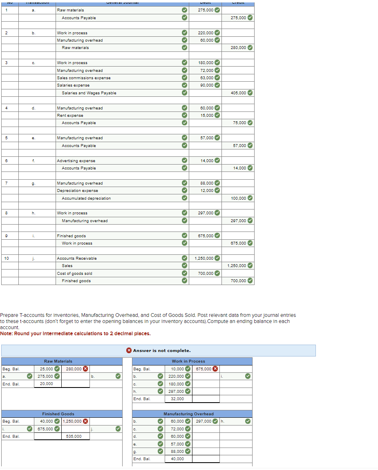Click the red X beside Answer is not complete

pos(129,350)
